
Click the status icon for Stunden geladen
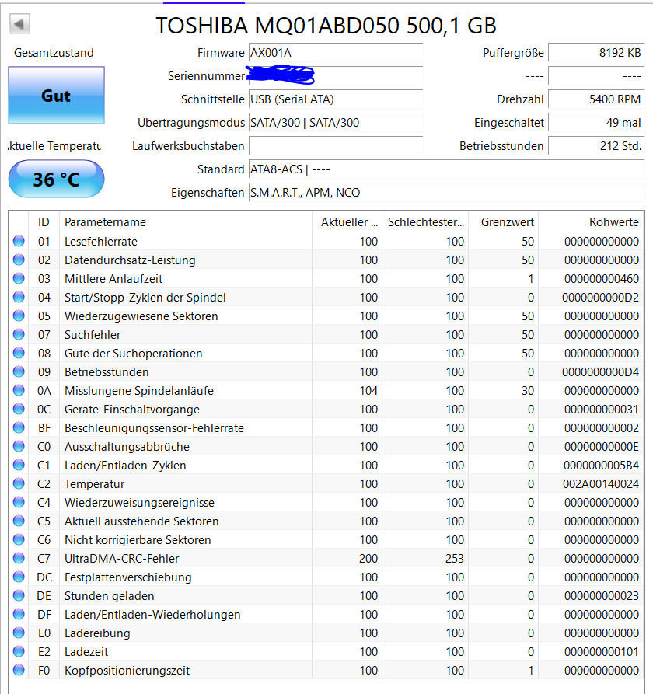[19, 595]
